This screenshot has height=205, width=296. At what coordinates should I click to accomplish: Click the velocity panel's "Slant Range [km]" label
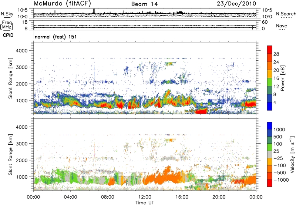coord(10,155)
